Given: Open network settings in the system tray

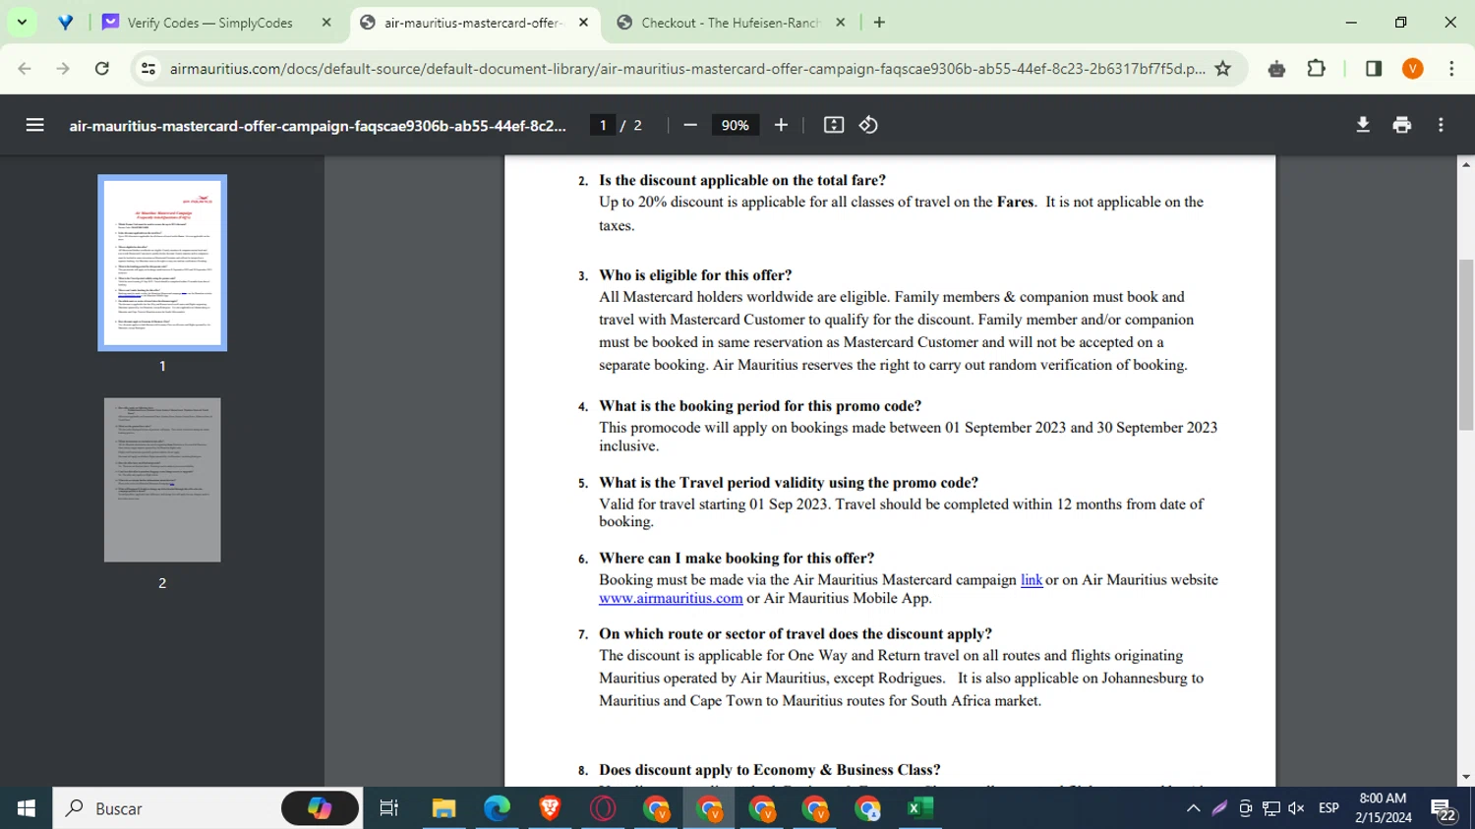Looking at the screenshot, I should tap(1270, 808).
